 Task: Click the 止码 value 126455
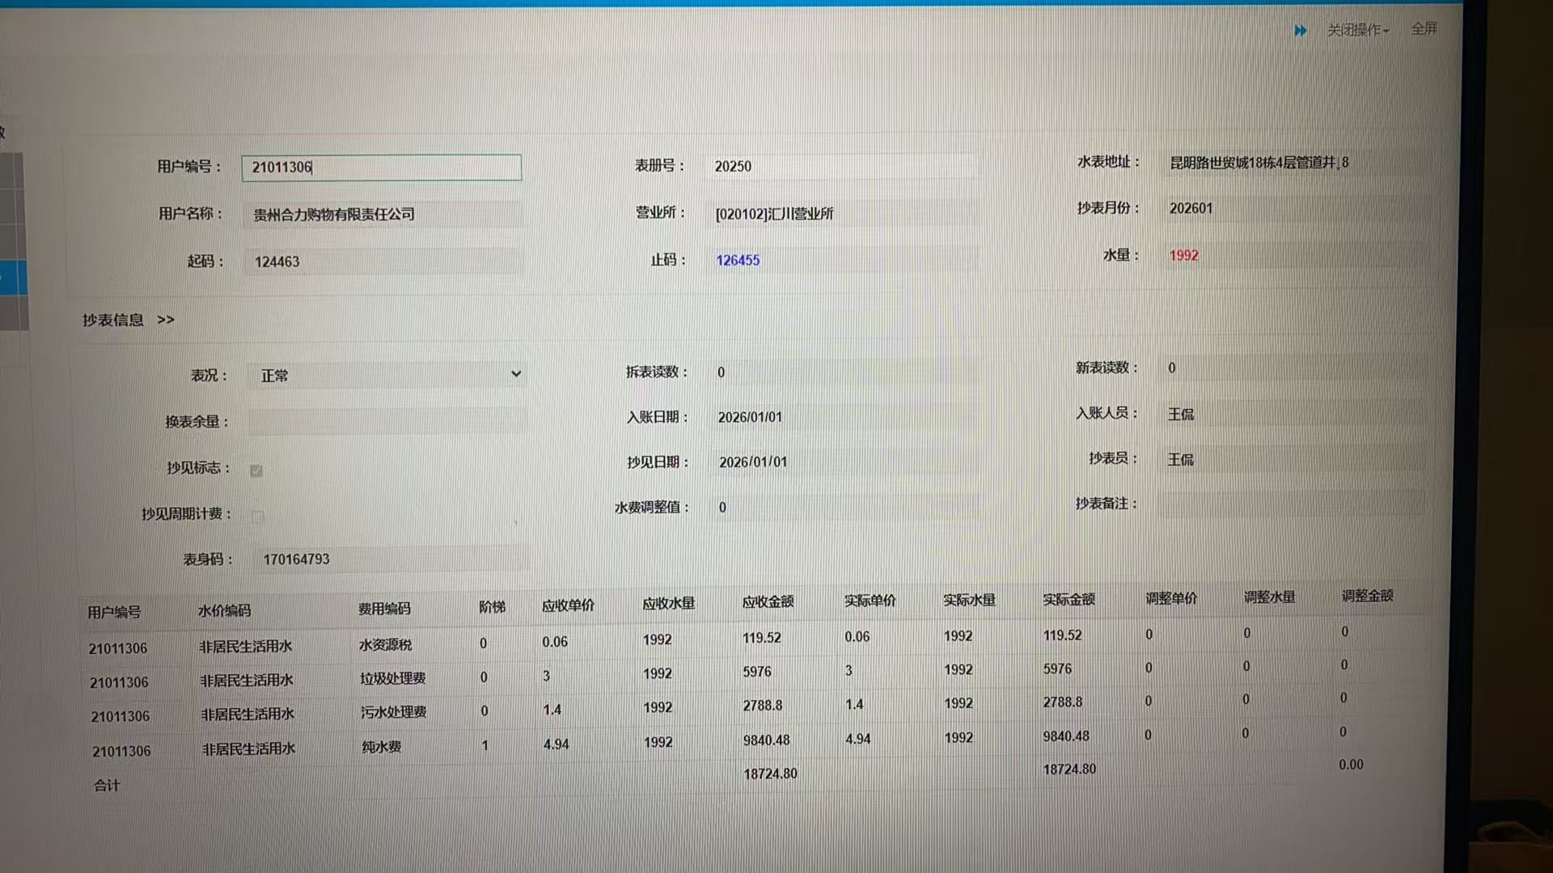tap(738, 260)
